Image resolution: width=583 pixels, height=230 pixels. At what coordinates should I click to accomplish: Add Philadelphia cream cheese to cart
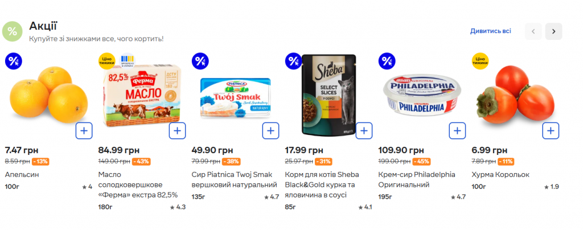457,130
